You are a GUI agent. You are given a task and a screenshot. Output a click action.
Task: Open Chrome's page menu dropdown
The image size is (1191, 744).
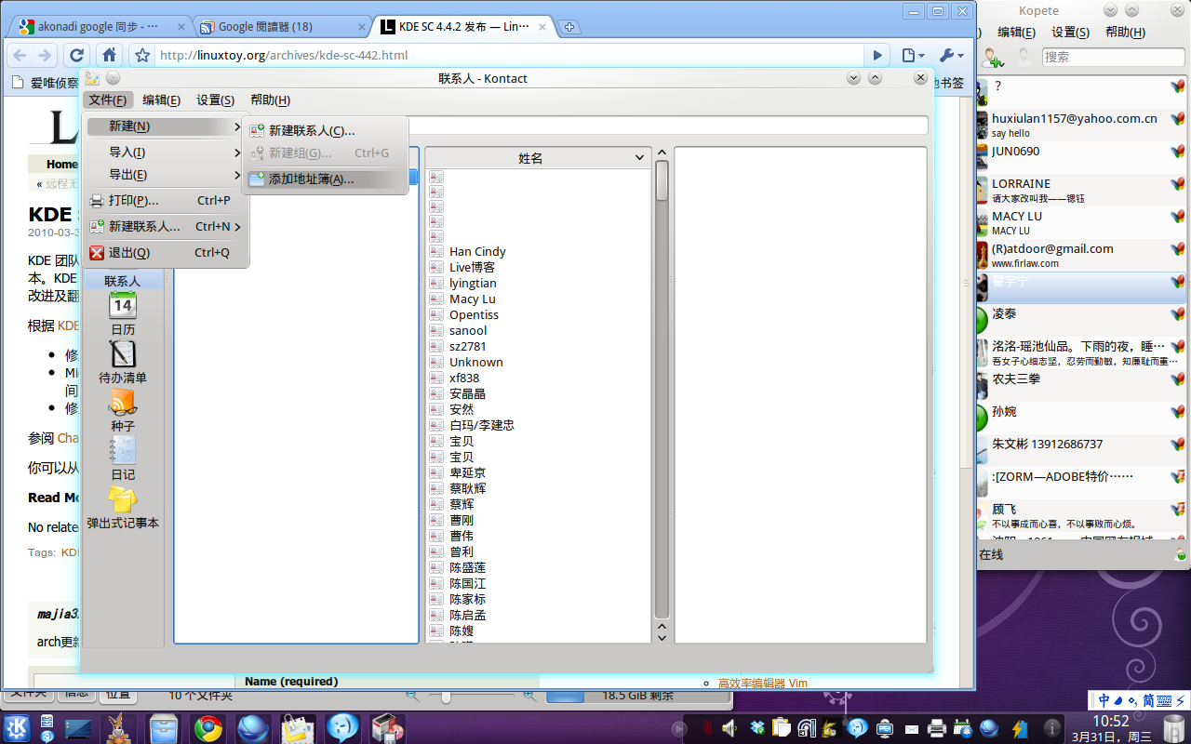pos(914,56)
